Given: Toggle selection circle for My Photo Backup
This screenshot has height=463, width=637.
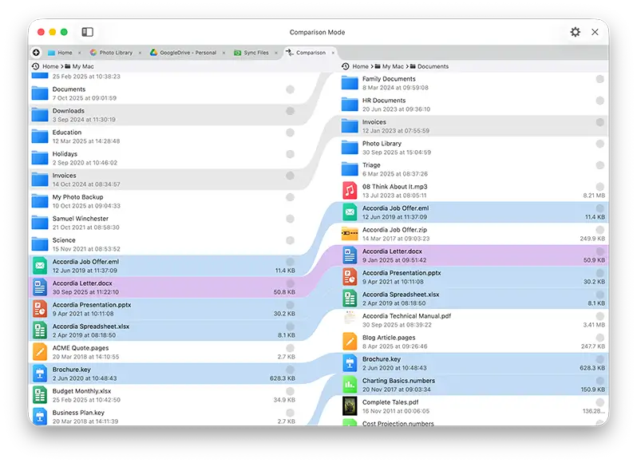Looking at the screenshot, I should pyautogui.click(x=290, y=197).
